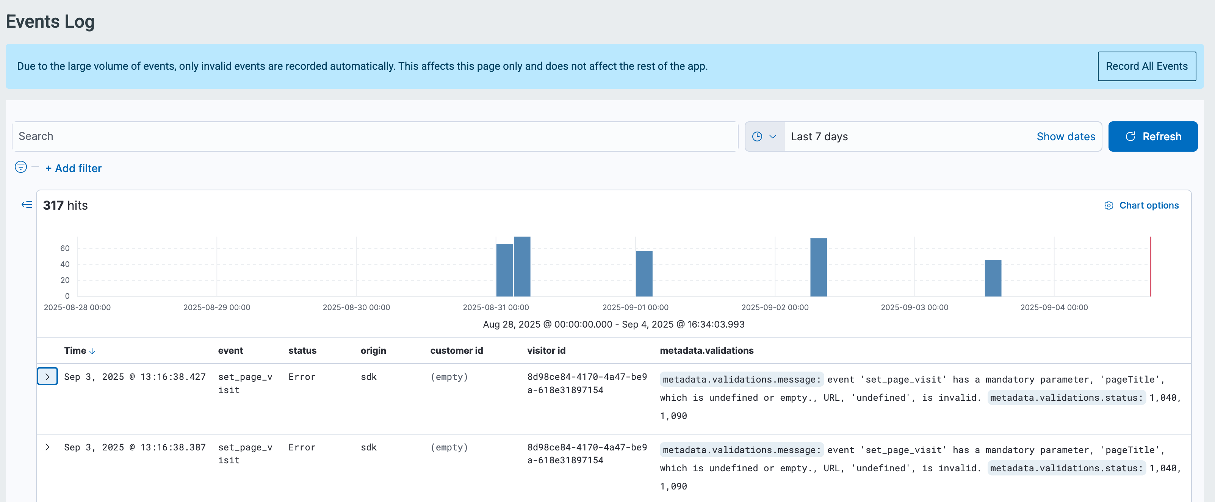Click the metadata.validations column header
The height and width of the screenshot is (502, 1215).
[x=706, y=351]
